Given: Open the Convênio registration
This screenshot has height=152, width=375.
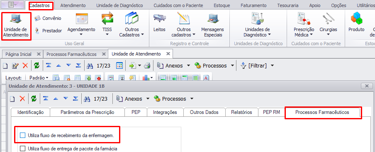Looking at the screenshot, I should pyautogui.click(x=48, y=18).
